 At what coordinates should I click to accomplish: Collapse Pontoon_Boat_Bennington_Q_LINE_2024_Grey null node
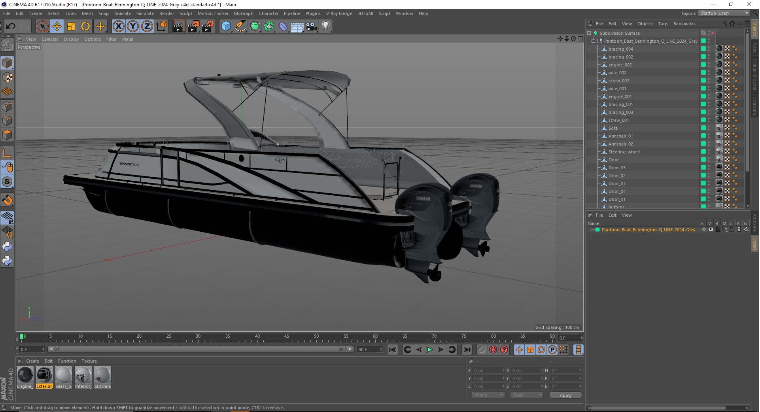pyautogui.click(x=594, y=41)
